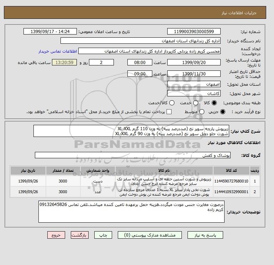This screenshot has height=265, width=274.
Task: Tick the Islamic treasury payment checkbox
Action: 169,112
